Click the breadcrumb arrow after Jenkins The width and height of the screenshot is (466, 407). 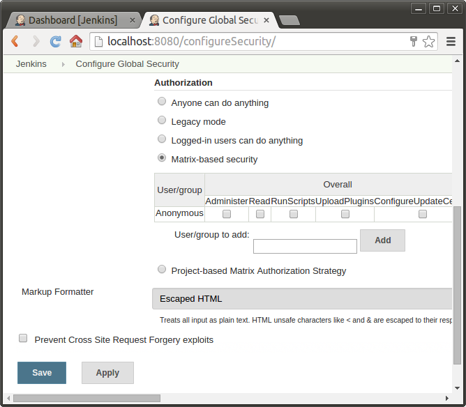pos(63,64)
